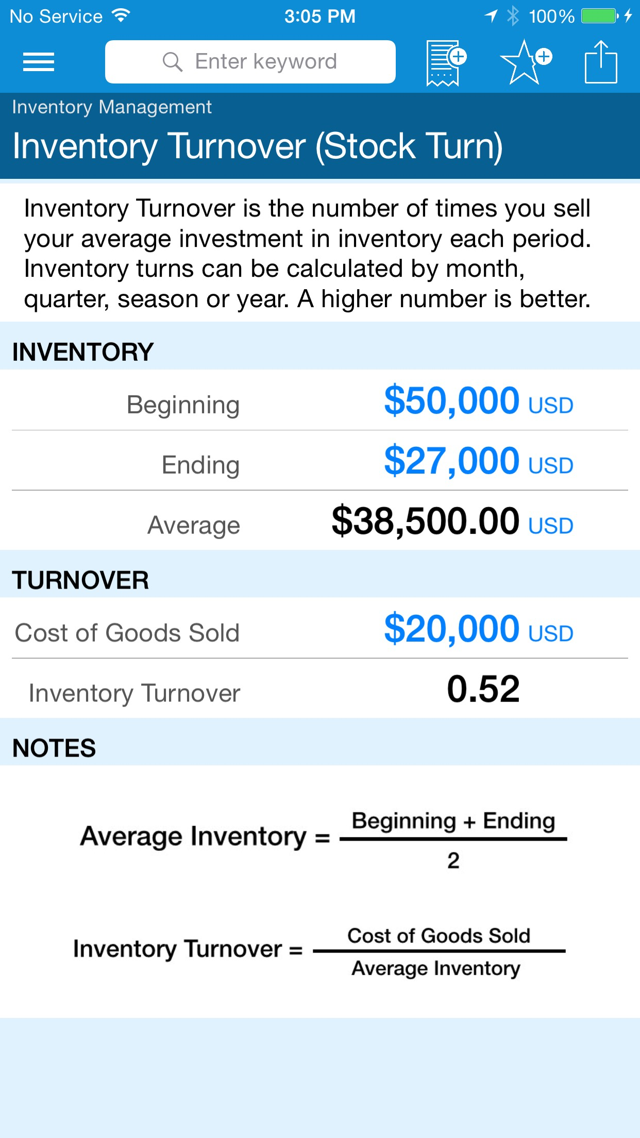Tap the Inventory Turnover result 0.52

click(x=483, y=689)
